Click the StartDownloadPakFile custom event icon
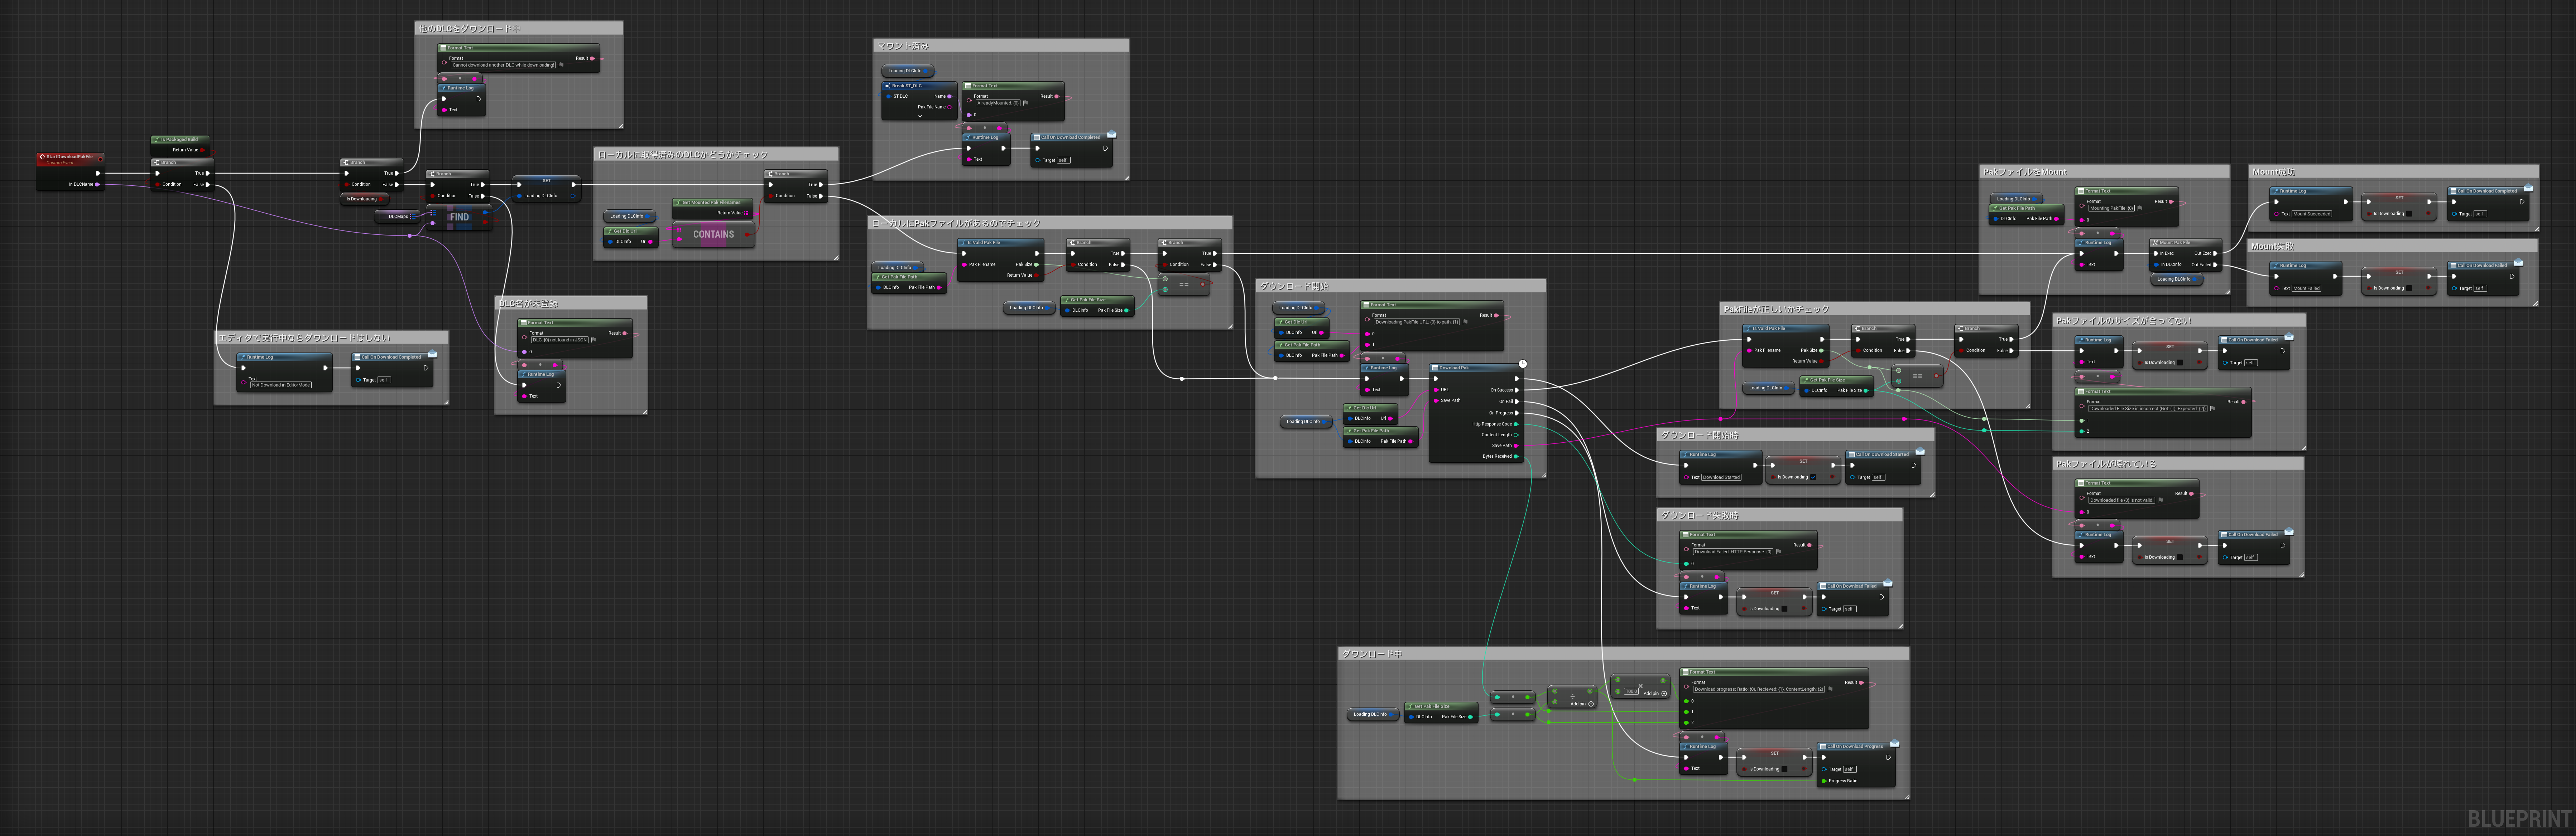2576x836 pixels. pyautogui.click(x=42, y=157)
